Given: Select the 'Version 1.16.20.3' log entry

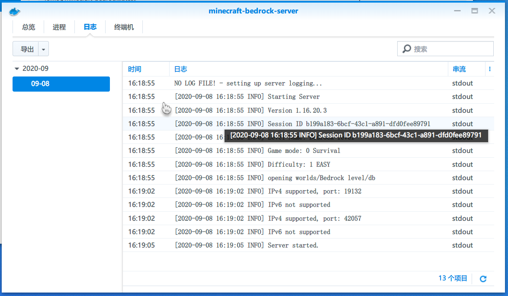Looking at the screenshot, I should tap(309, 110).
